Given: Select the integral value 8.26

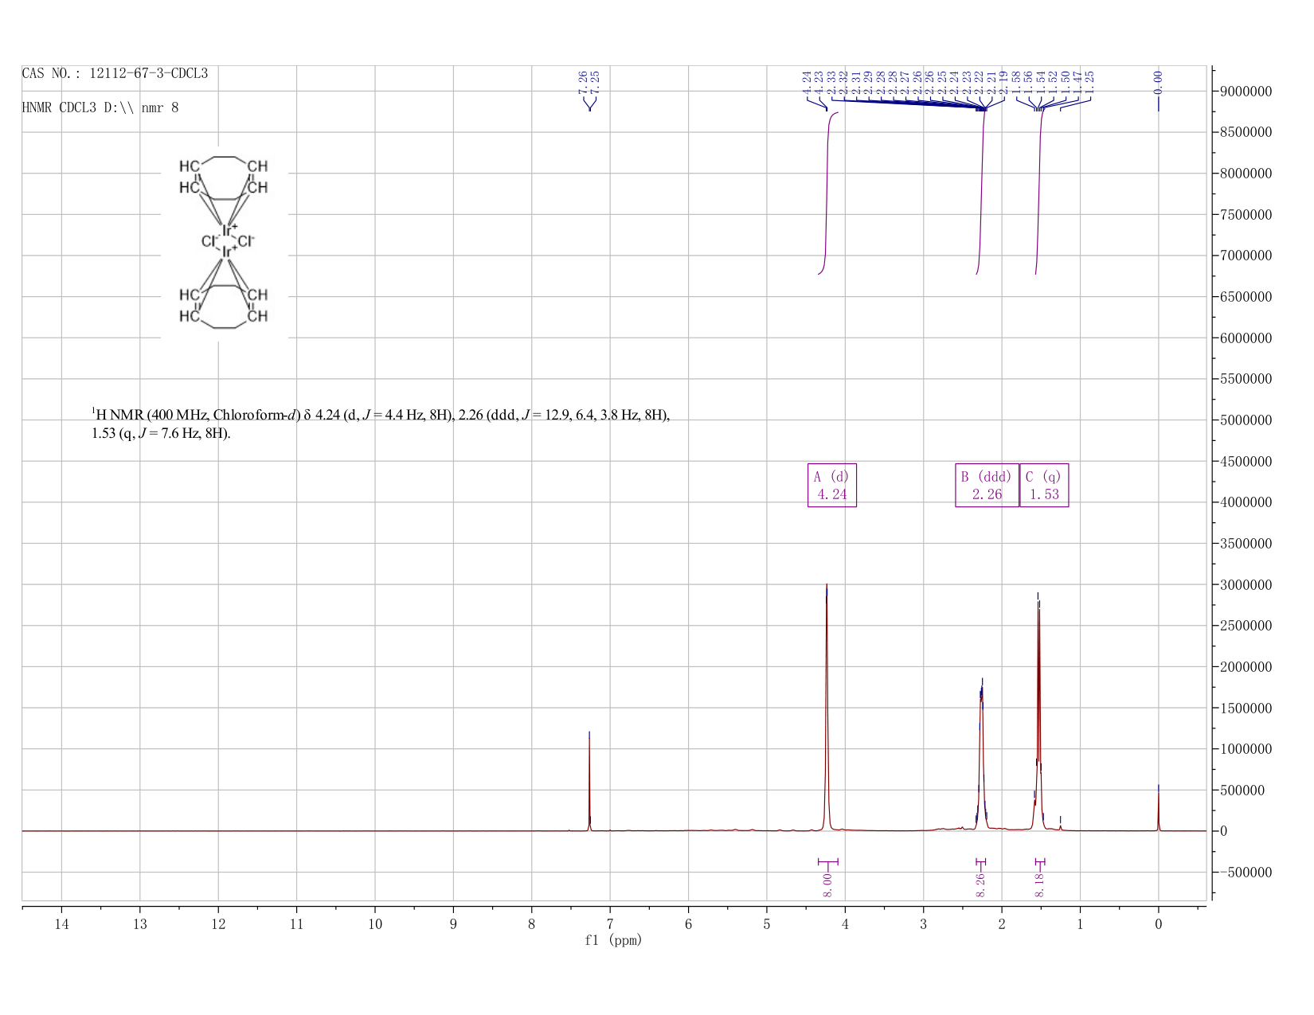Looking at the screenshot, I should [980, 884].
